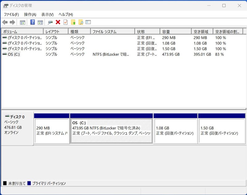
Task: Click the red X delete icon
Action: pyautogui.click(x=58, y=22)
